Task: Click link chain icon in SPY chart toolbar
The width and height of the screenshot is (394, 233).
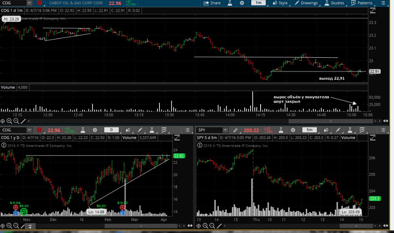Action: pyautogui.click(x=235, y=130)
